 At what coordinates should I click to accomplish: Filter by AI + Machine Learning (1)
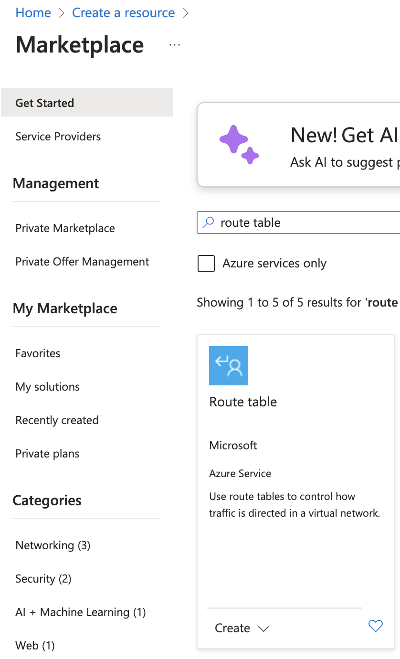(x=81, y=612)
